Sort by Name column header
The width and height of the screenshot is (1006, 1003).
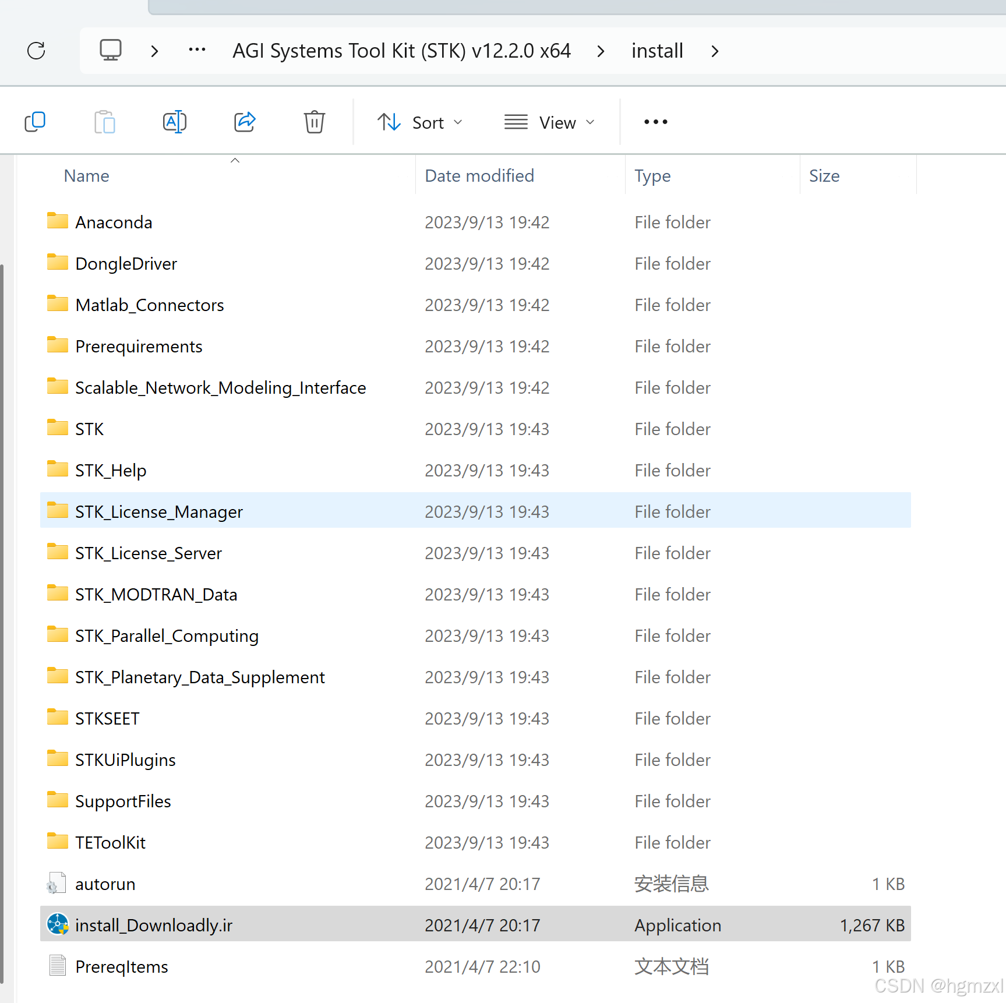point(86,176)
